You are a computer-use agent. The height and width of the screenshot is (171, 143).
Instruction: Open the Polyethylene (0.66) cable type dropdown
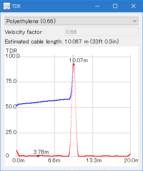coord(71,21)
